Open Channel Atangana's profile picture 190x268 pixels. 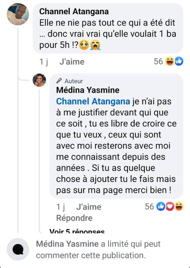point(18,14)
